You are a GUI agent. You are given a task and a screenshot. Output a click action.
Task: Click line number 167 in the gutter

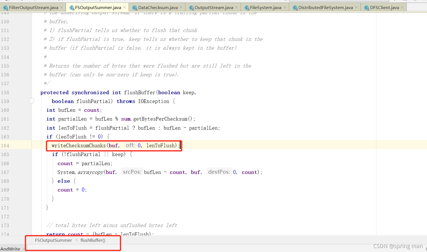click(5, 172)
